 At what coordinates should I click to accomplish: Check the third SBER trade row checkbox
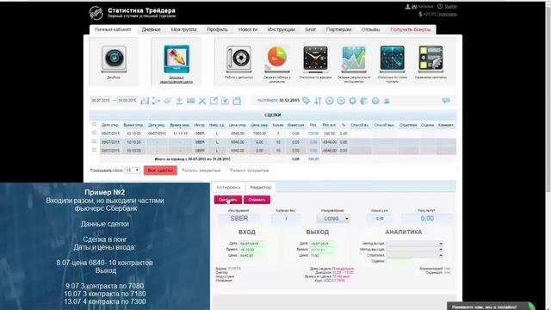click(94, 150)
